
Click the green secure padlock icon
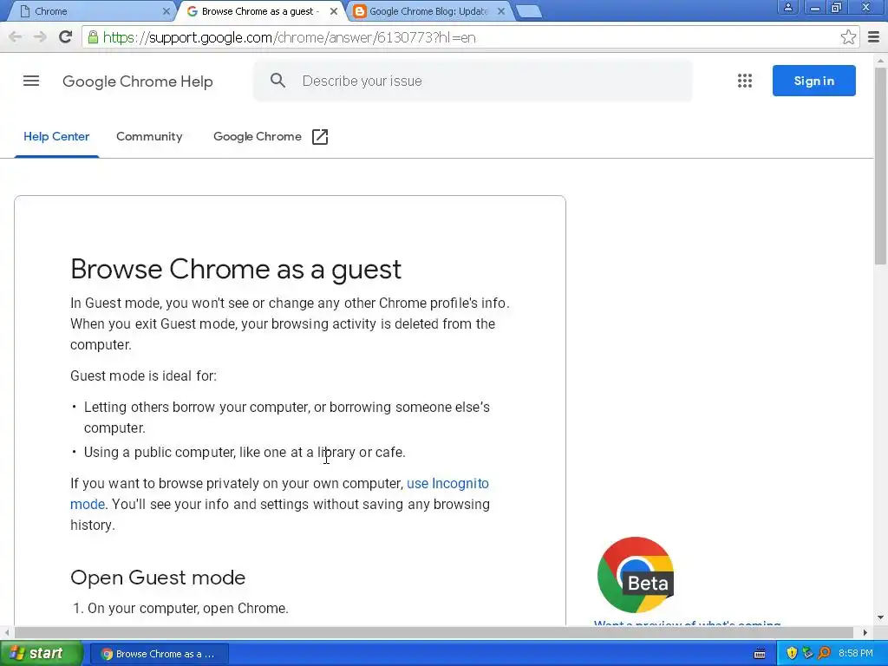click(x=93, y=37)
